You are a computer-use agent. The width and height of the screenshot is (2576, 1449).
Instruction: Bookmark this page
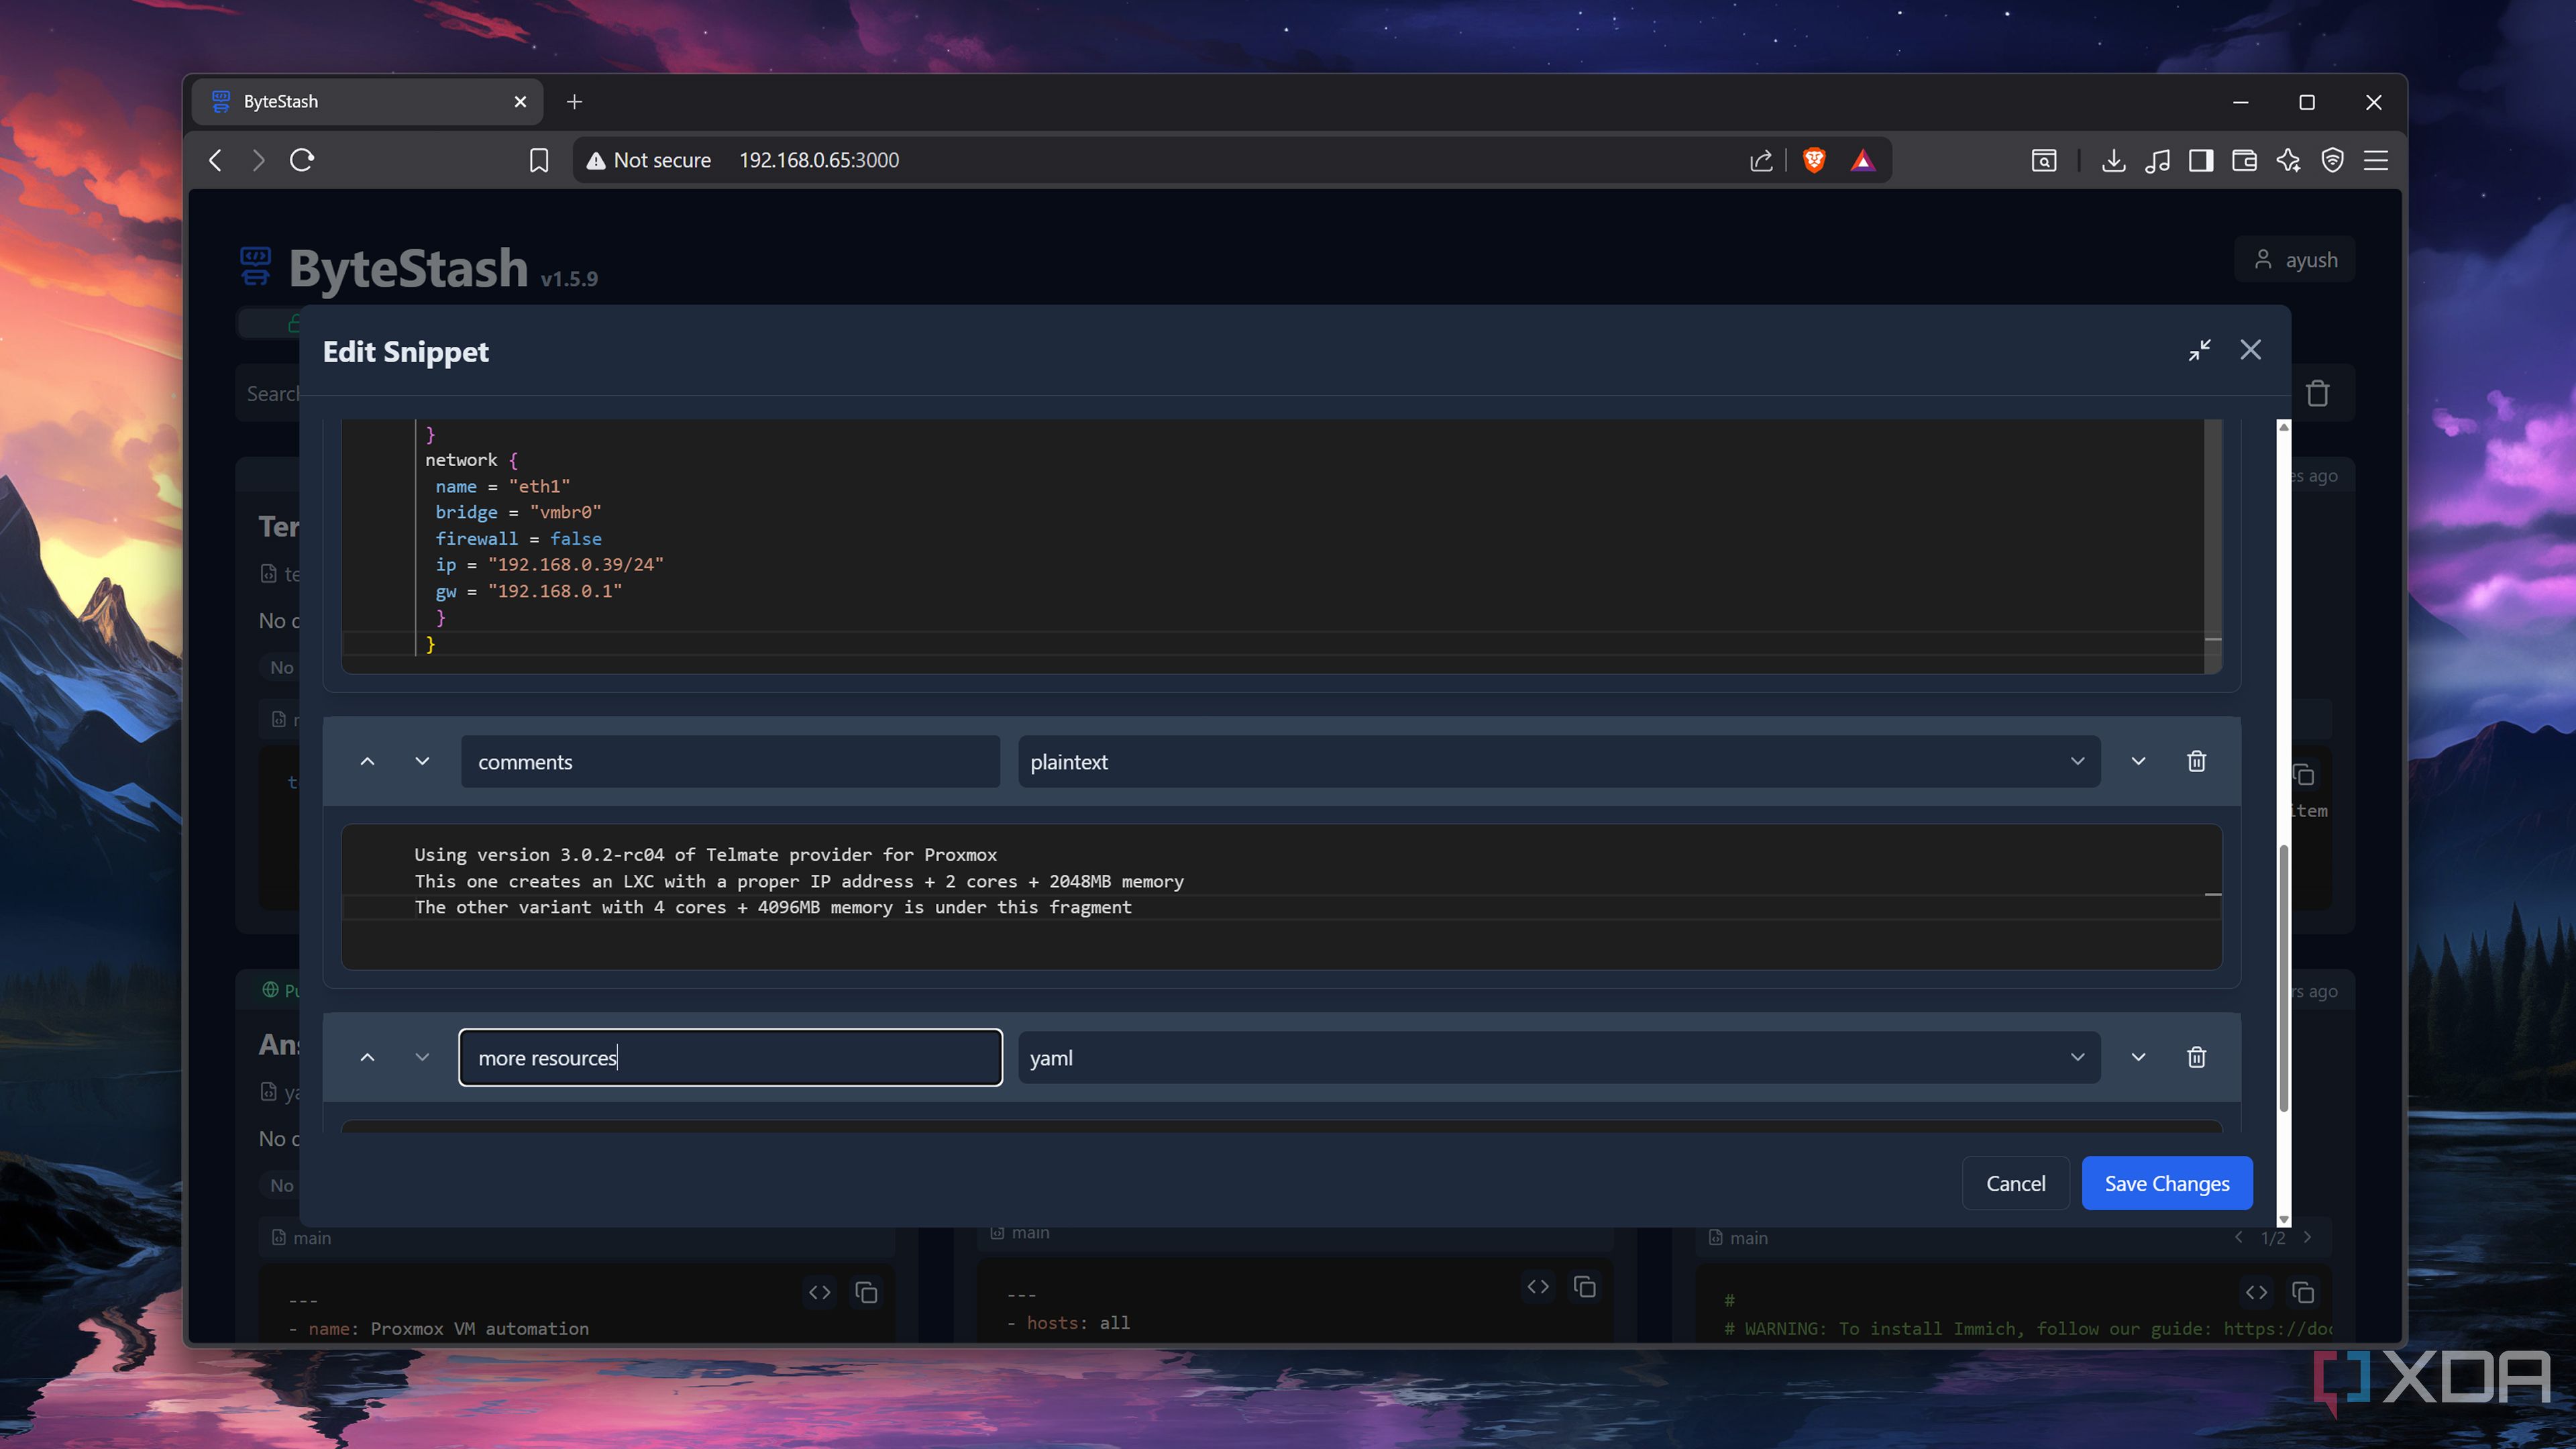coord(539,160)
